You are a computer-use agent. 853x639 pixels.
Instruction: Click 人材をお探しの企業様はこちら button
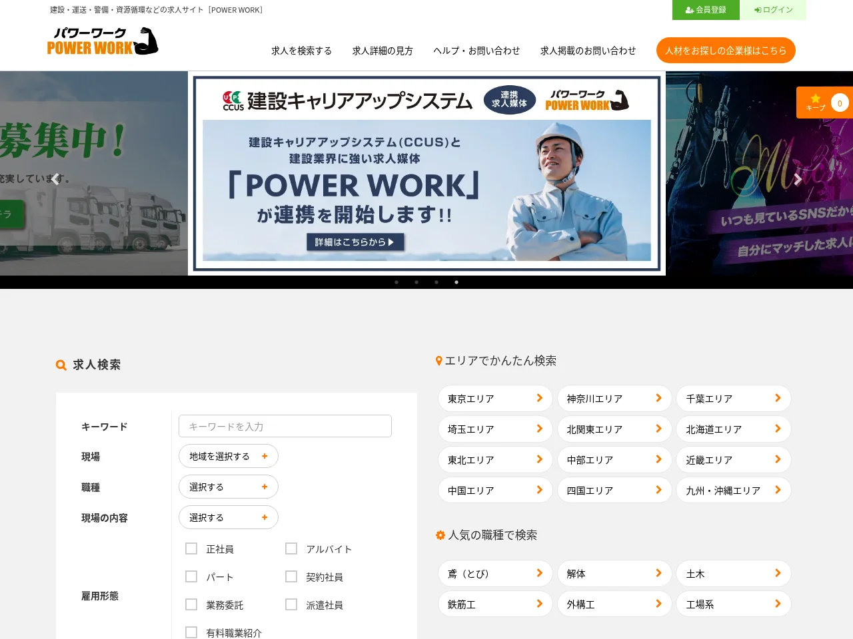726,51
